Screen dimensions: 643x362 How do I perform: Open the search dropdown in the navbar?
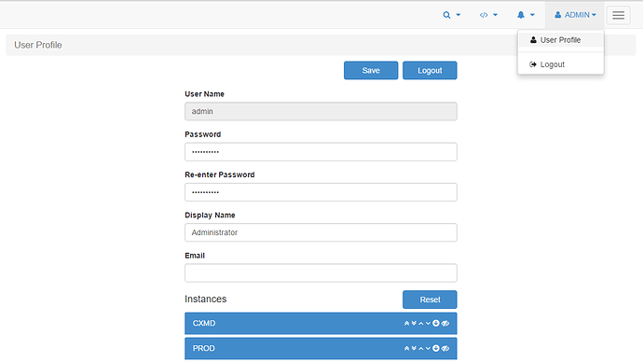[x=451, y=15]
